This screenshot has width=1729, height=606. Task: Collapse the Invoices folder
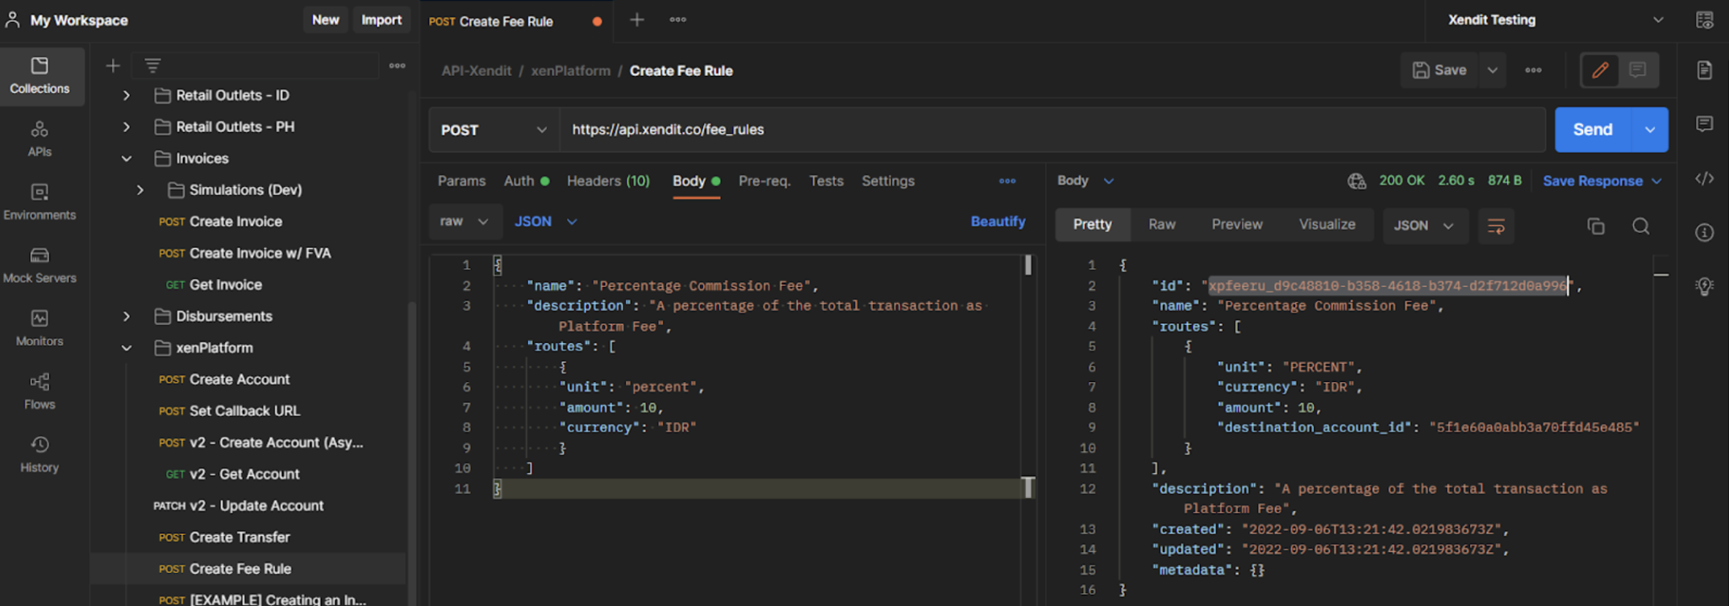pyautogui.click(x=127, y=159)
